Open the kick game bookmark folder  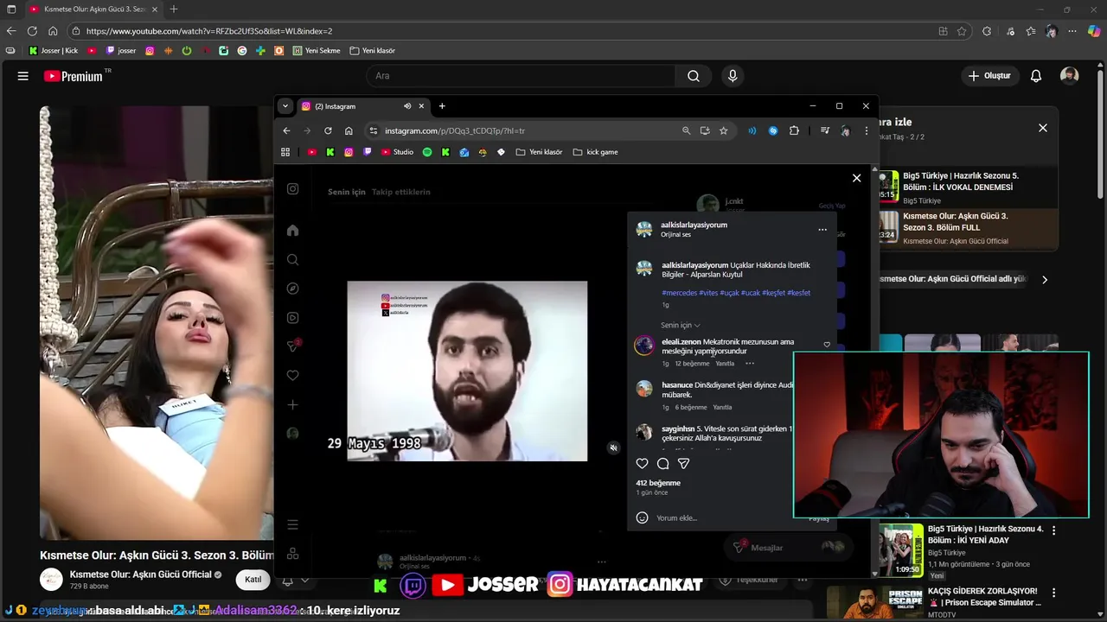coord(595,152)
